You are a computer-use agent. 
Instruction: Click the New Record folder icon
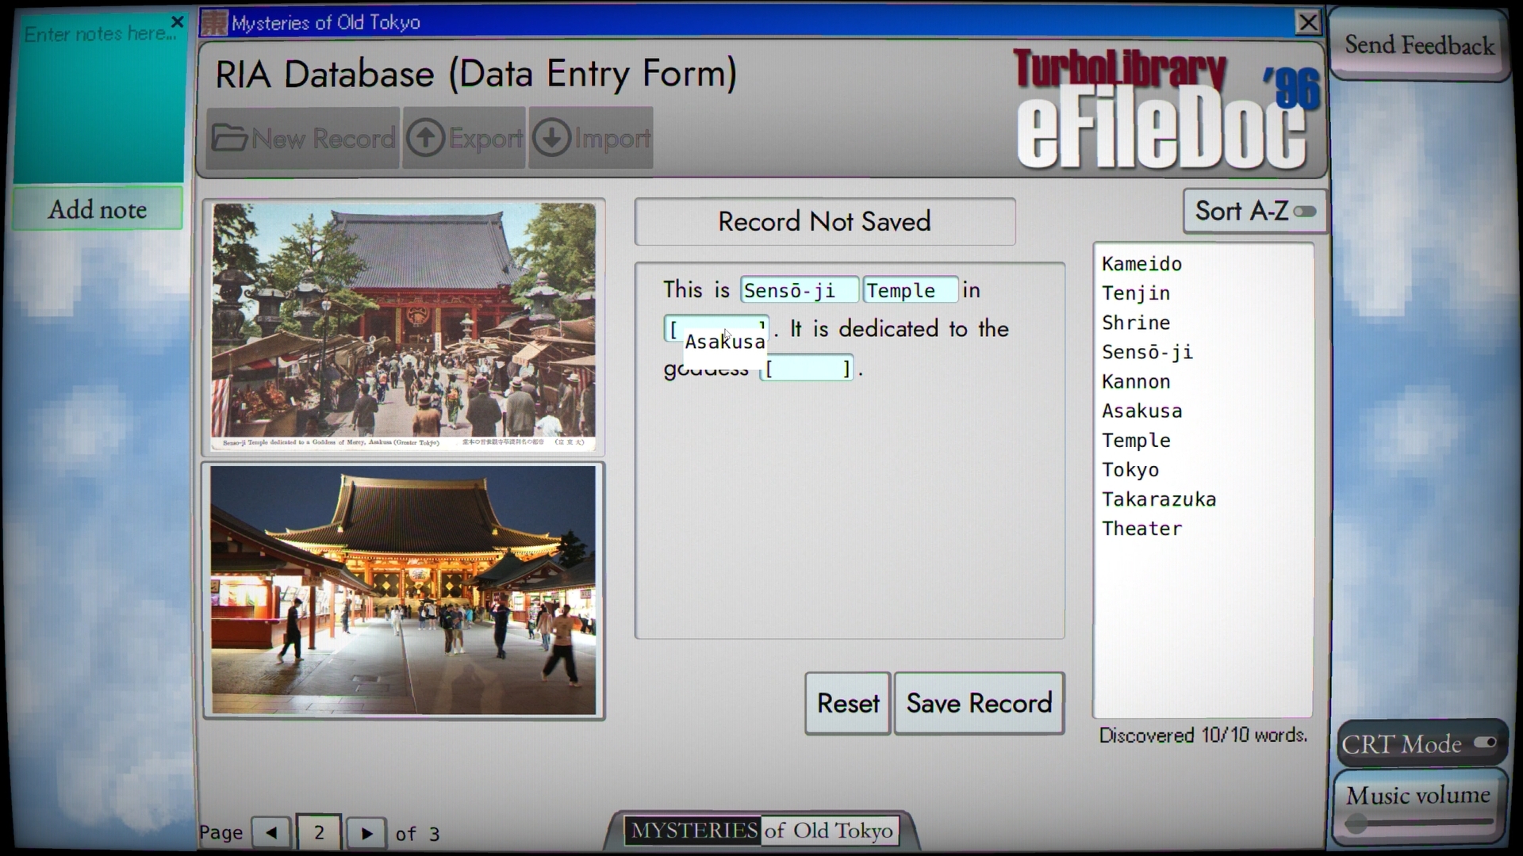click(x=229, y=138)
